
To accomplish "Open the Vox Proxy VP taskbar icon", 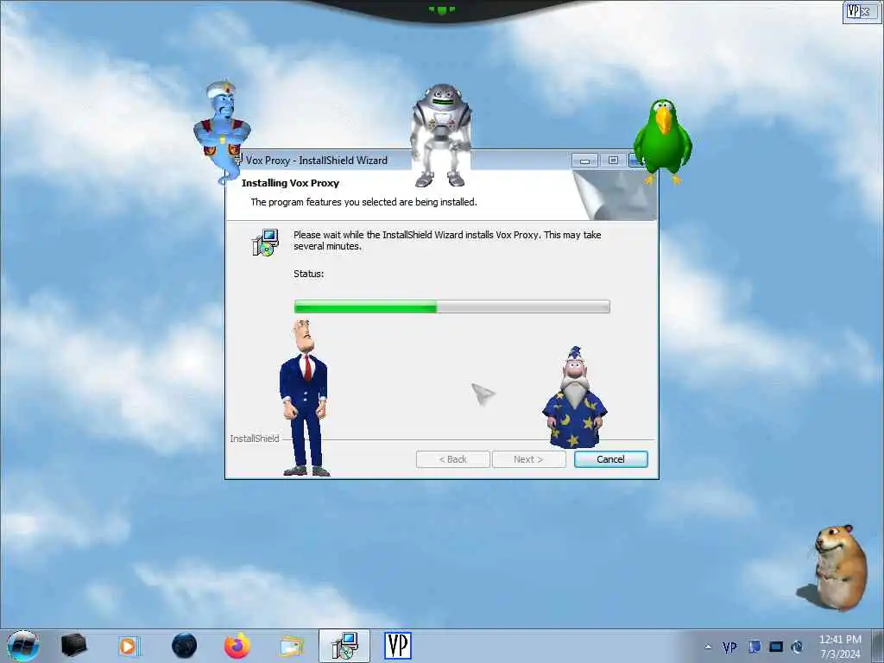I will (398, 646).
